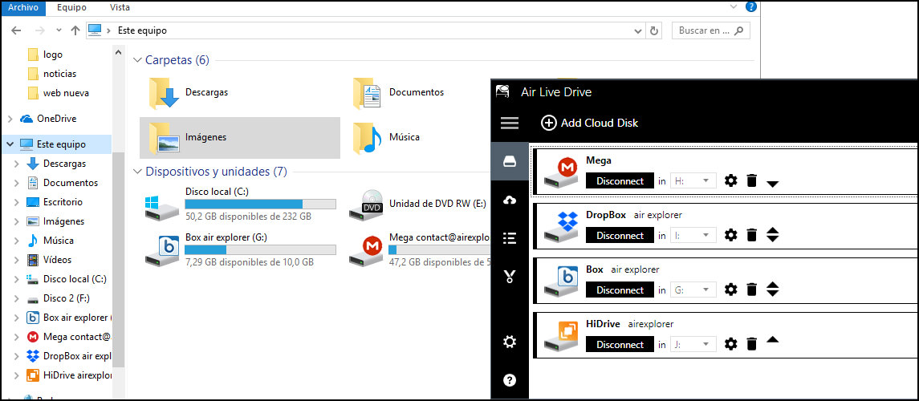Switch to the Vista tab
This screenshot has height=401, width=919.
pos(120,7)
